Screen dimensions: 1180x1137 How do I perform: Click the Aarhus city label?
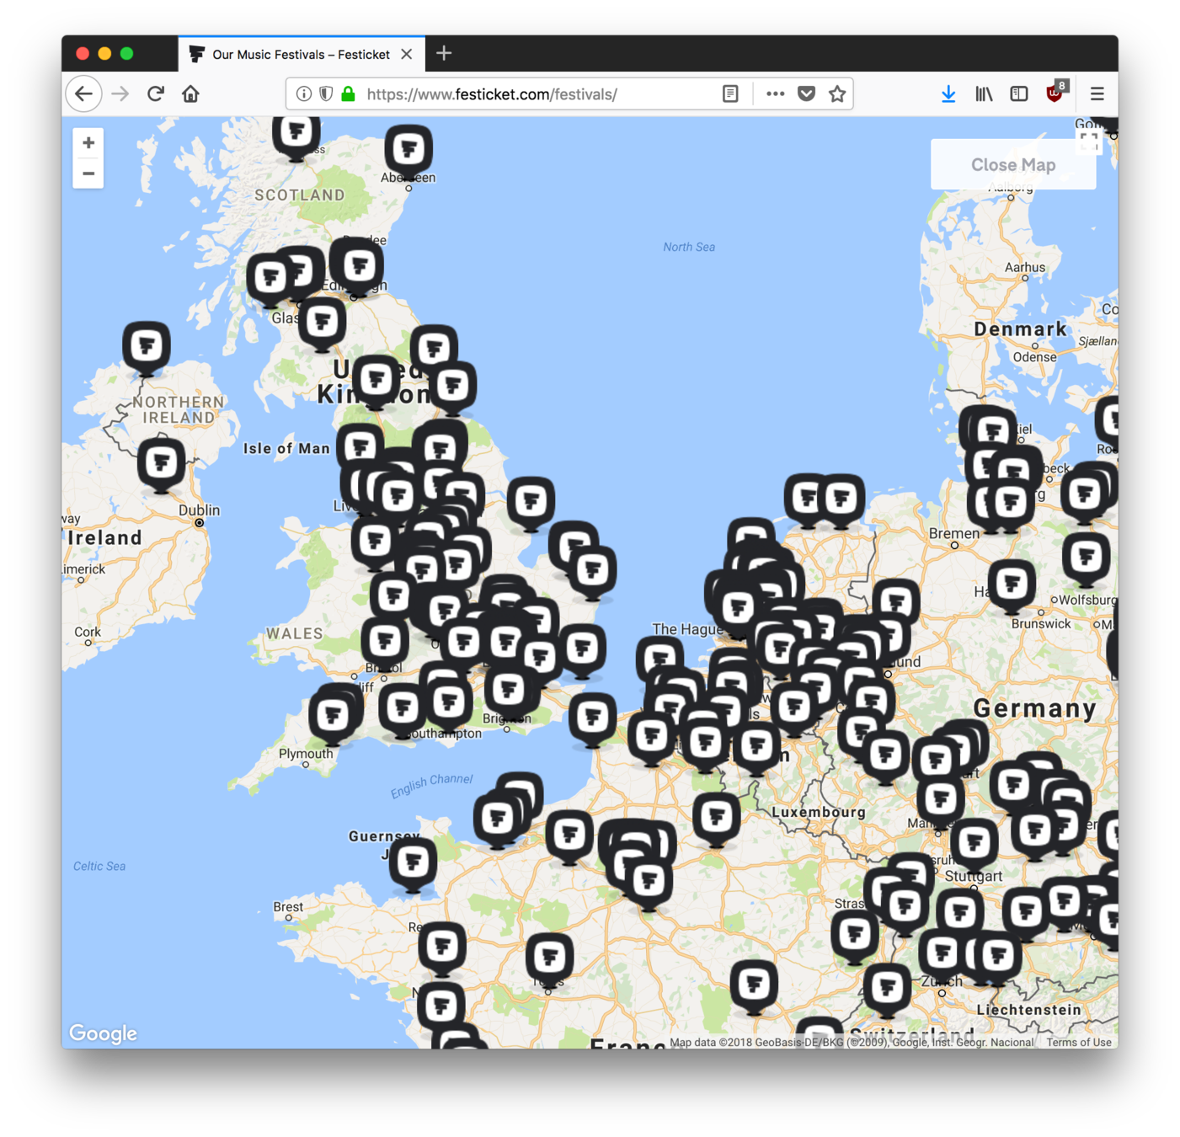point(1025,267)
